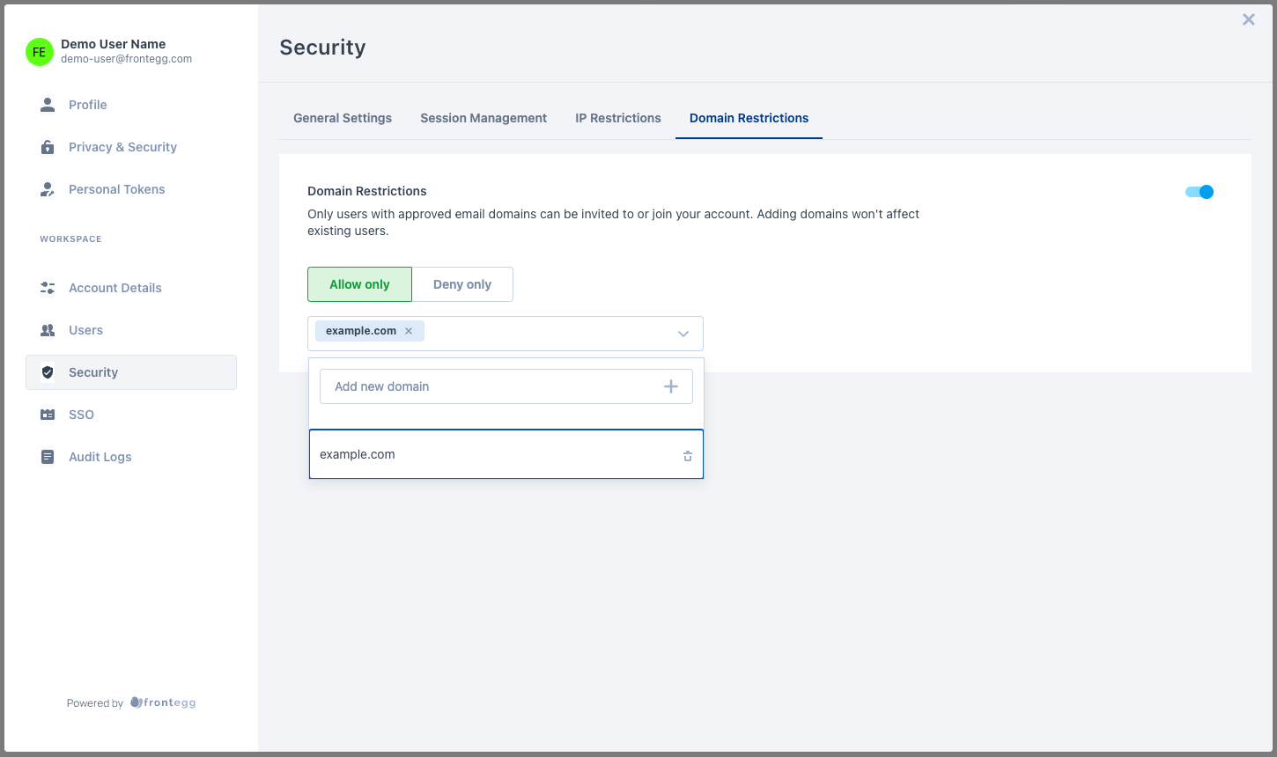Remove example.com chip with its x

[x=409, y=331]
